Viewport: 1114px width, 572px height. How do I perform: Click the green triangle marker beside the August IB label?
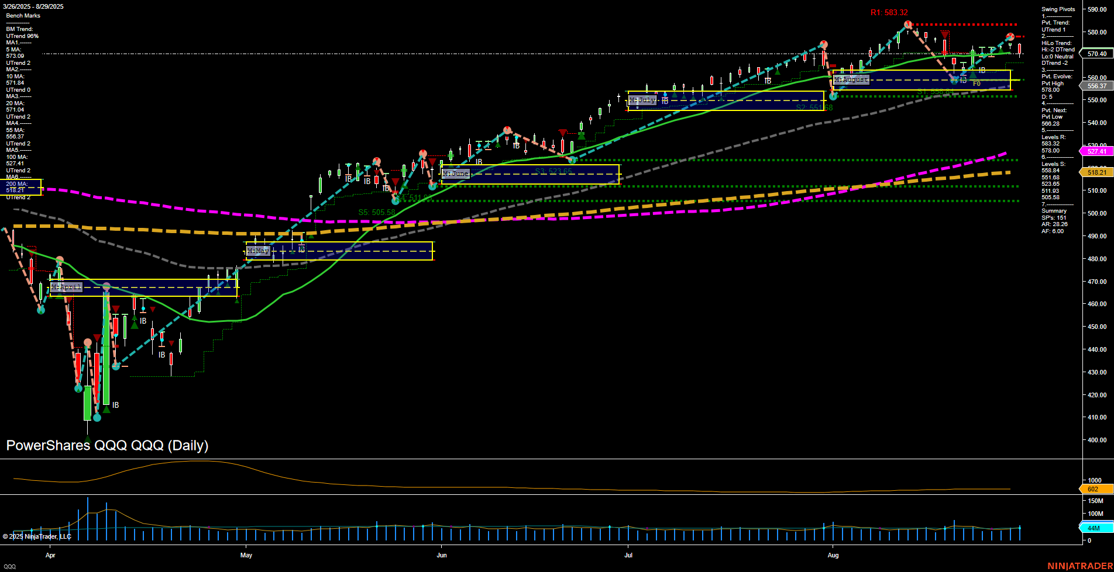coord(973,75)
